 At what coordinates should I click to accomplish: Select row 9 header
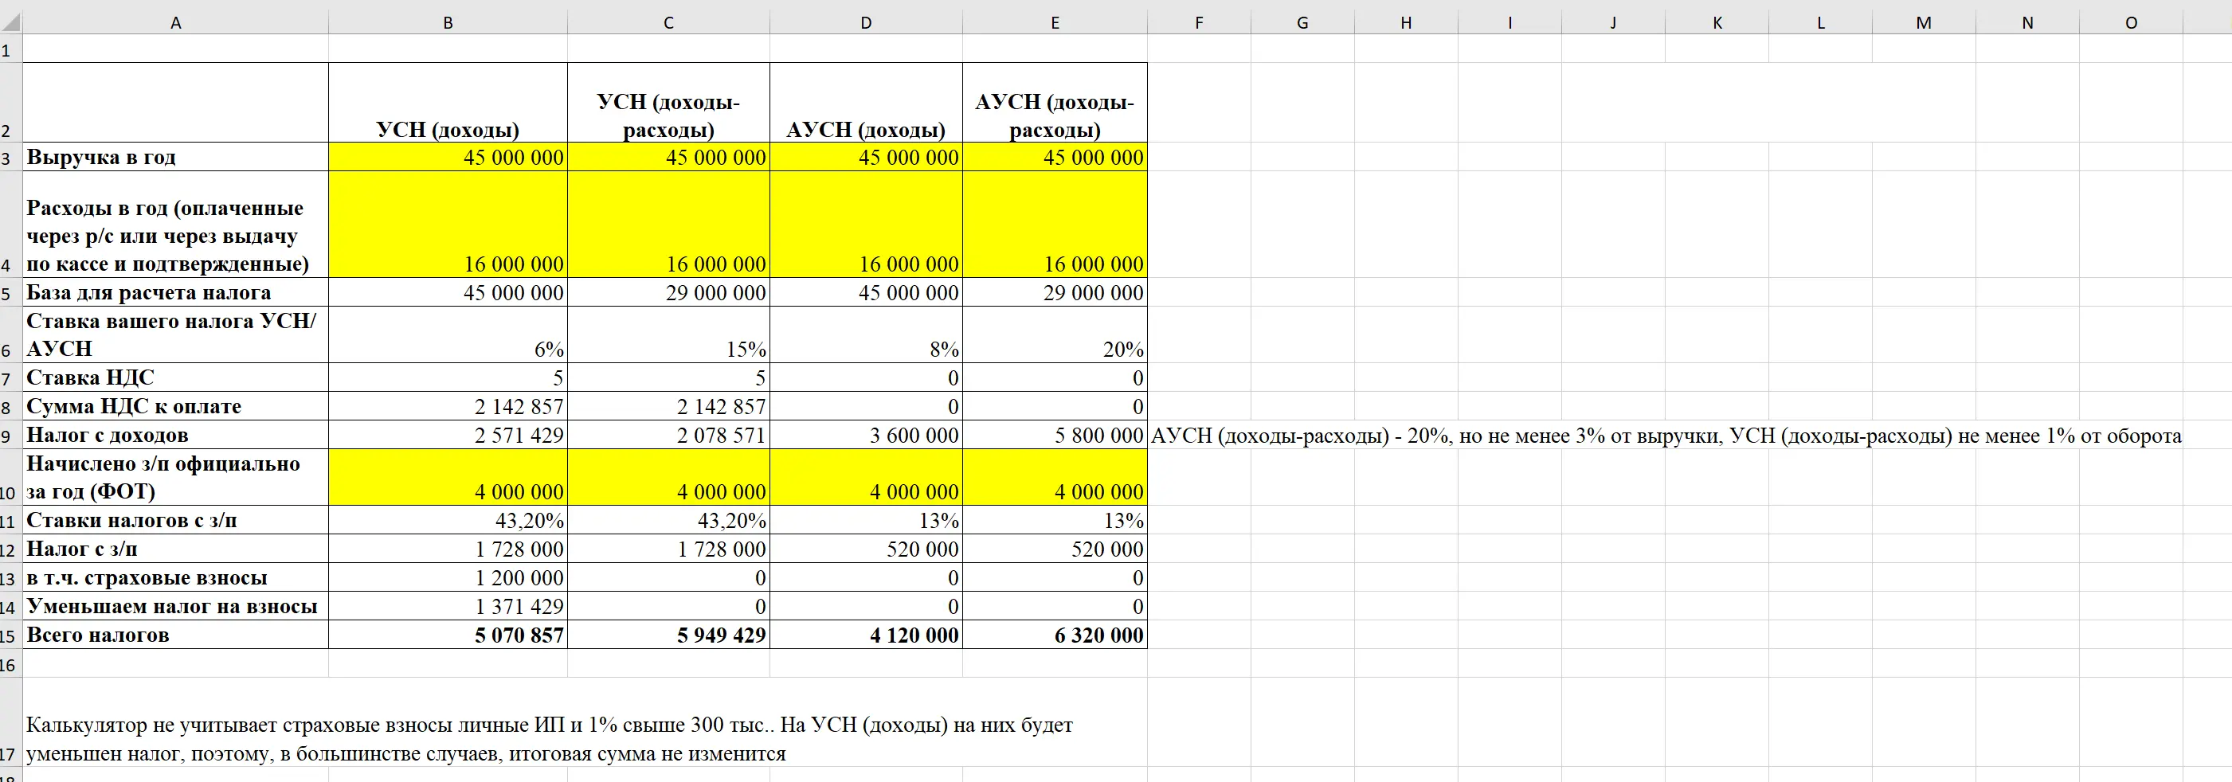tap(9, 436)
